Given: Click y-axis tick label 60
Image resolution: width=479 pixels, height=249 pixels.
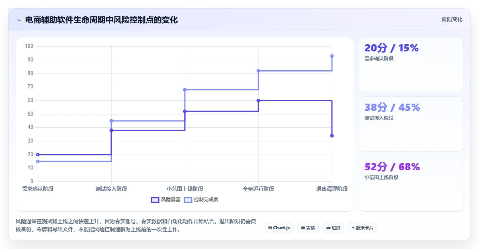Looking at the screenshot, I should (30, 100).
